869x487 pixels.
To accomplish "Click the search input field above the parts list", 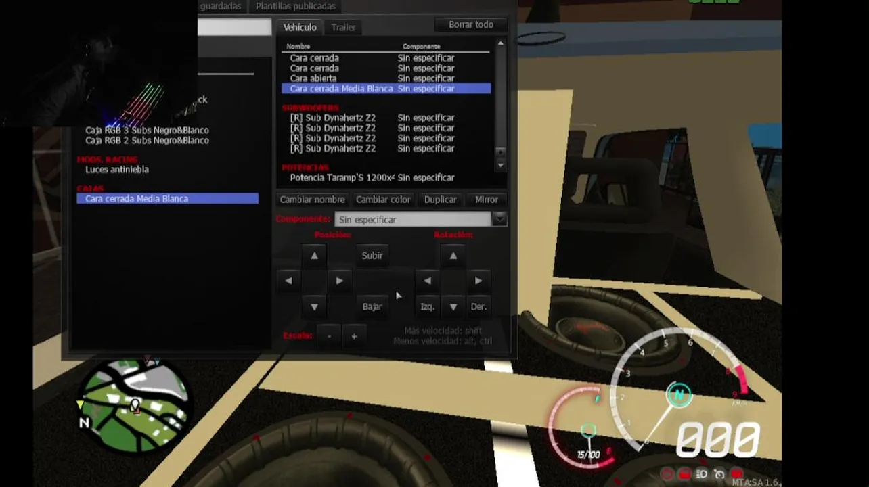I will coord(234,27).
